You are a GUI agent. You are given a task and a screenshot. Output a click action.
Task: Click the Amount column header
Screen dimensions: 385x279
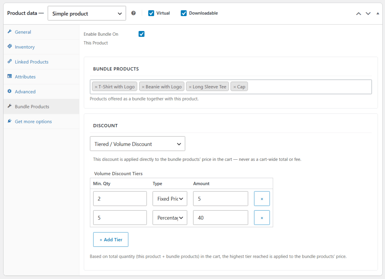point(201,184)
